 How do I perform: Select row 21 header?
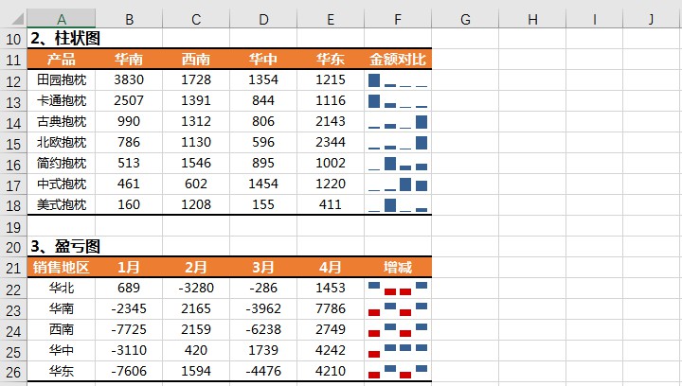pyautogui.click(x=13, y=268)
